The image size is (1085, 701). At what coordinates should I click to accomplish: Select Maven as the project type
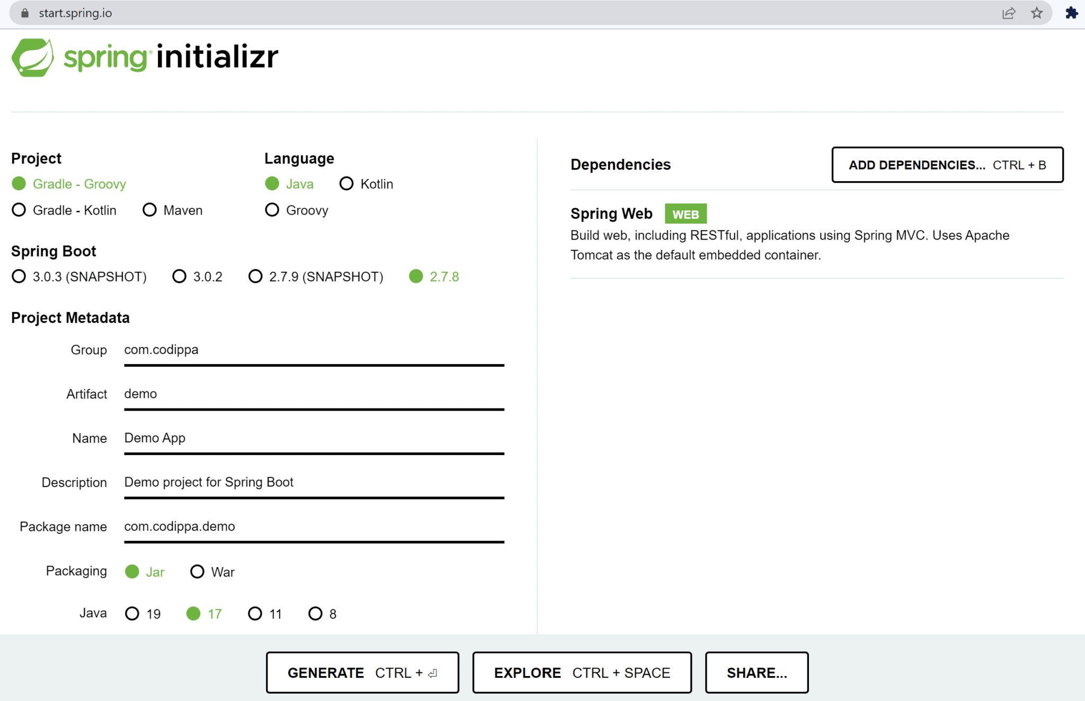[149, 210]
